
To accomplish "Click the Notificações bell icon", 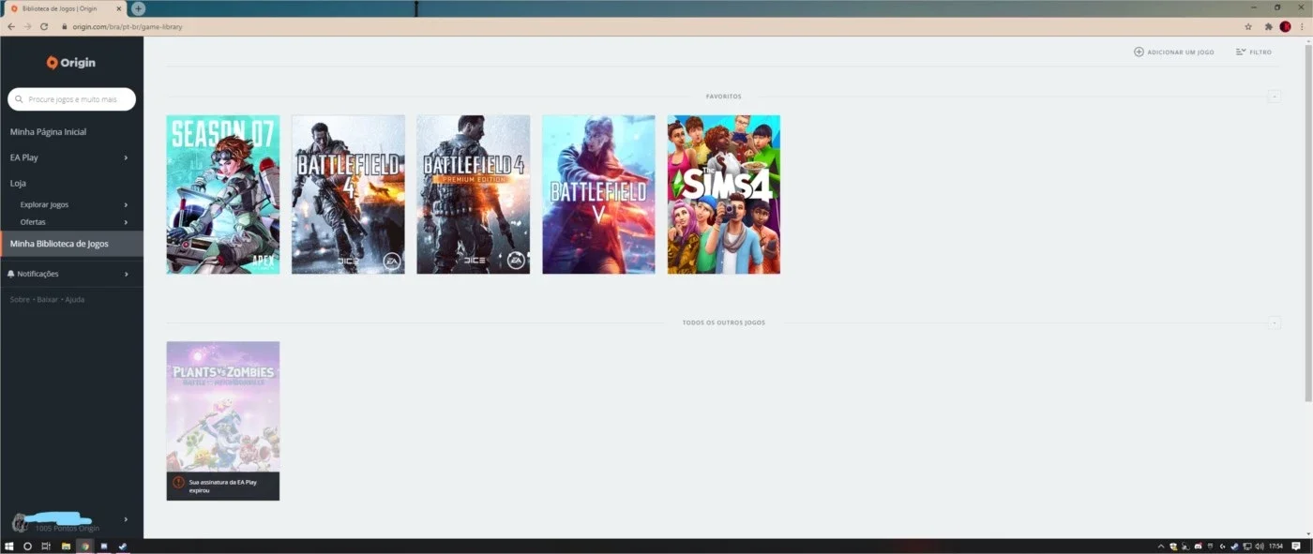I will tap(11, 274).
